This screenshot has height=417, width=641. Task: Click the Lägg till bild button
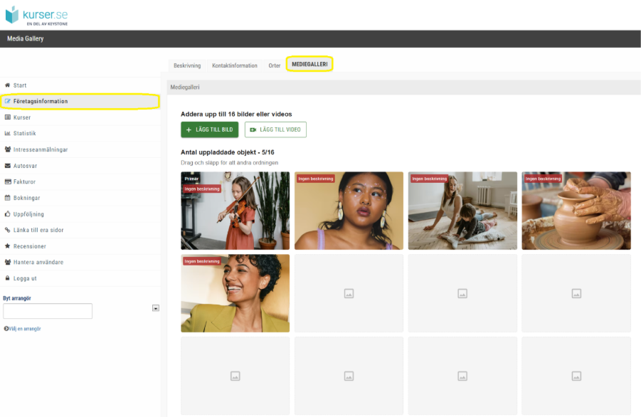pyautogui.click(x=210, y=130)
